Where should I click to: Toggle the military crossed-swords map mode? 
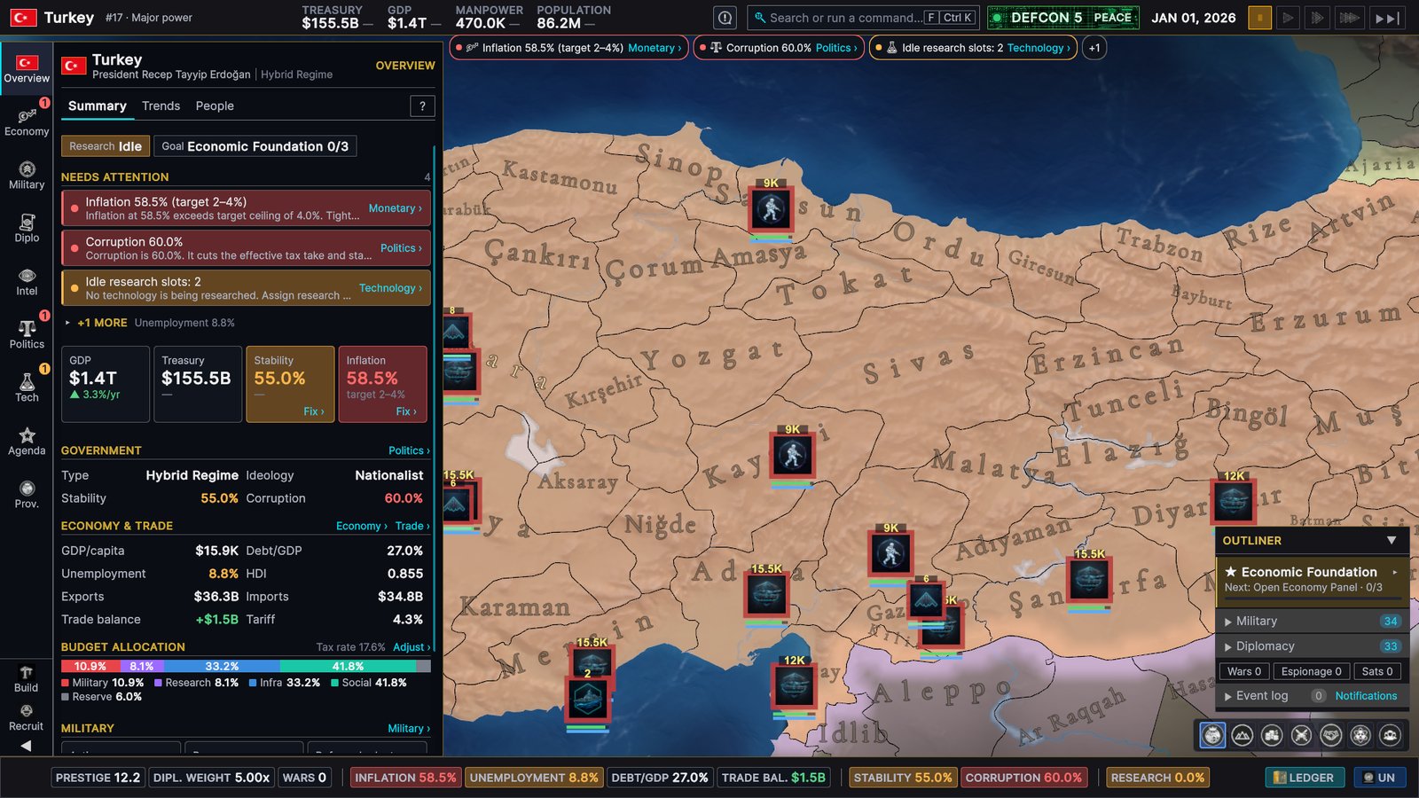(1301, 735)
